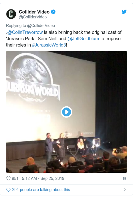Open the 5:12 AM - Sep 25, 2019 timestamp

(x=43, y=178)
